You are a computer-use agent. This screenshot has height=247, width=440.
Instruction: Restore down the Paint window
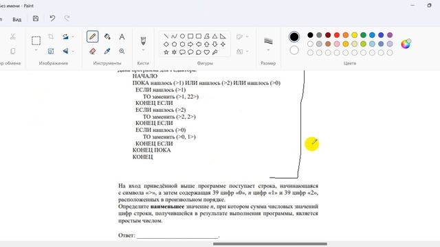[429, 5]
